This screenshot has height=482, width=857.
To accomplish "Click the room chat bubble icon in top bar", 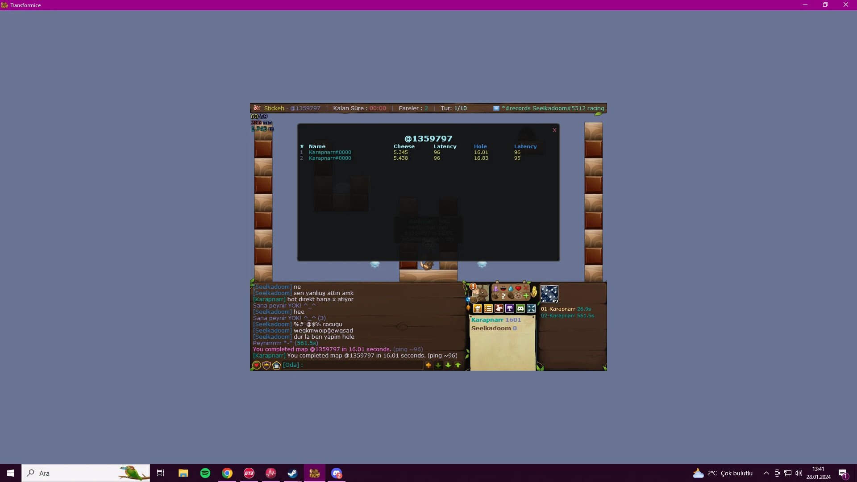I will [496, 108].
